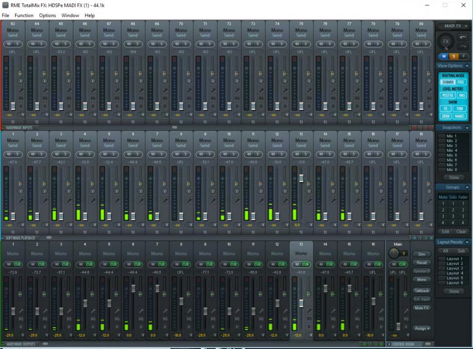
Task: Toggle global Mute M button in right panel
Action: [444, 56]
